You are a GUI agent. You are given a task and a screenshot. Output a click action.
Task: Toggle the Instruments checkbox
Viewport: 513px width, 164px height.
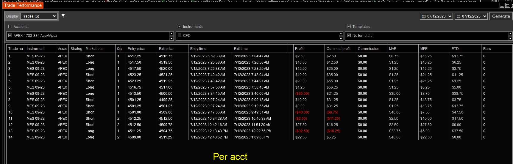click(x=180, y=26)
